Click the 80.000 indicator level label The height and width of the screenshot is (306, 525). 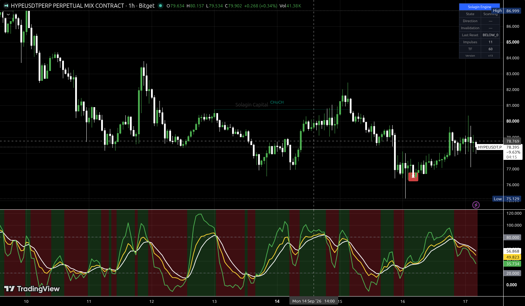[x=513, y=237]
